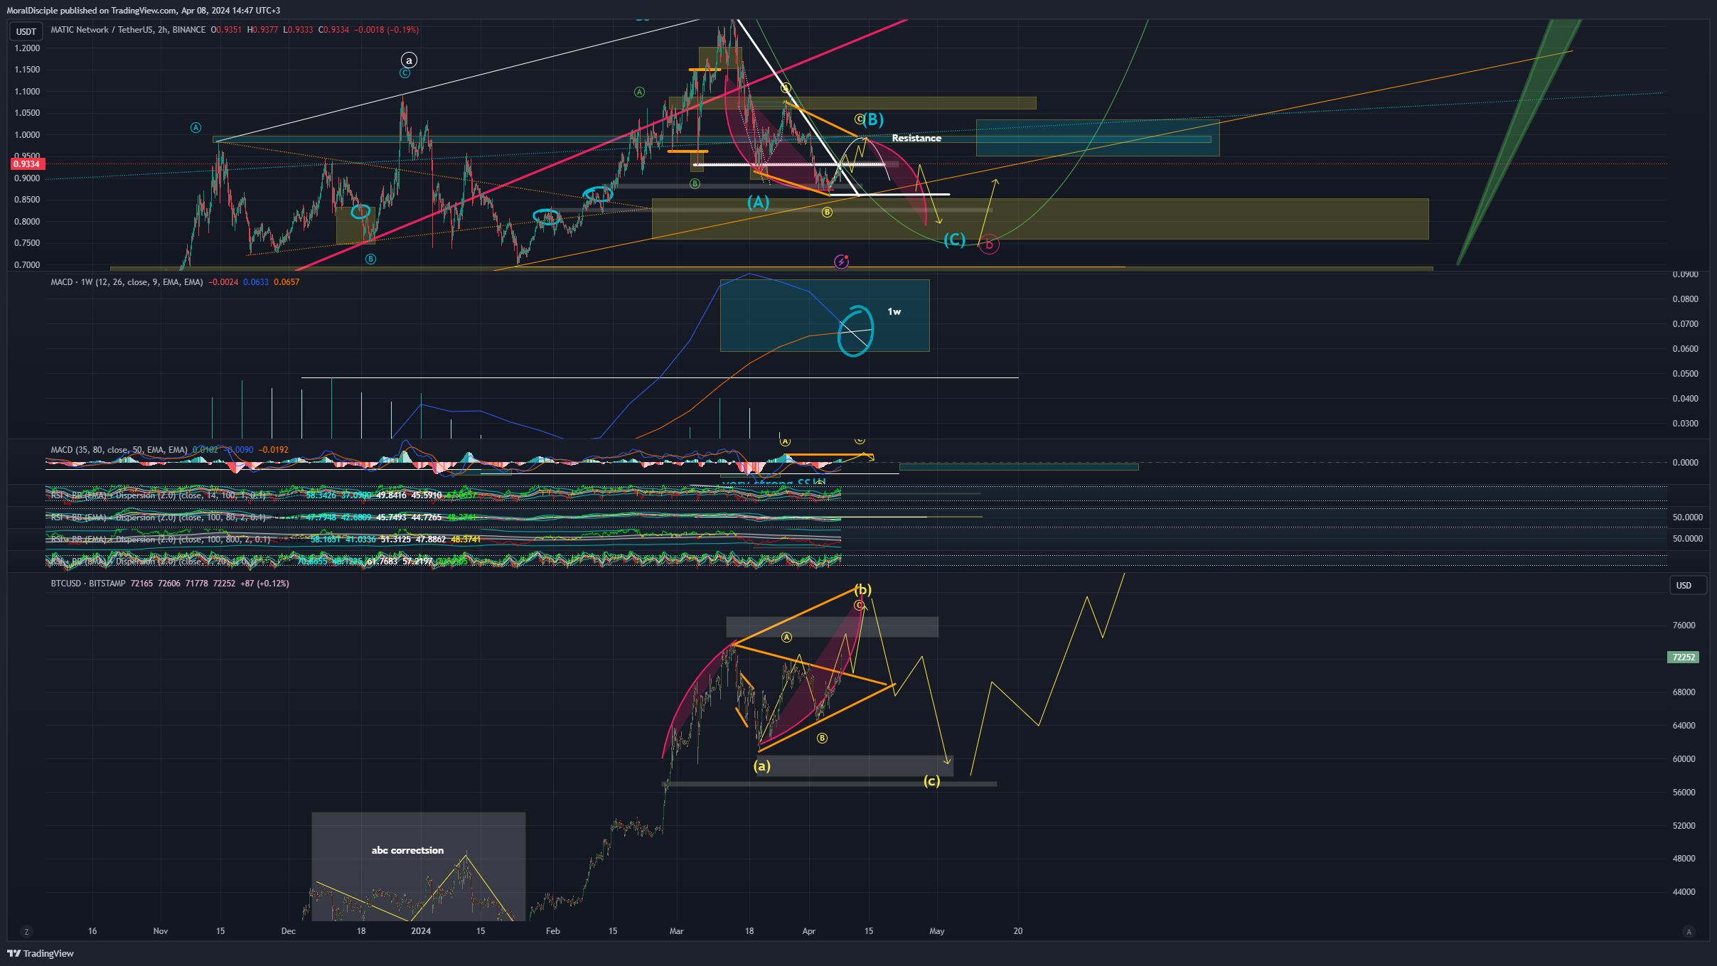Image resolution: width=1717 pixels, height=966 pixels.
Task: Select the cyan '(A)' wave label
Action: point(758,203)
